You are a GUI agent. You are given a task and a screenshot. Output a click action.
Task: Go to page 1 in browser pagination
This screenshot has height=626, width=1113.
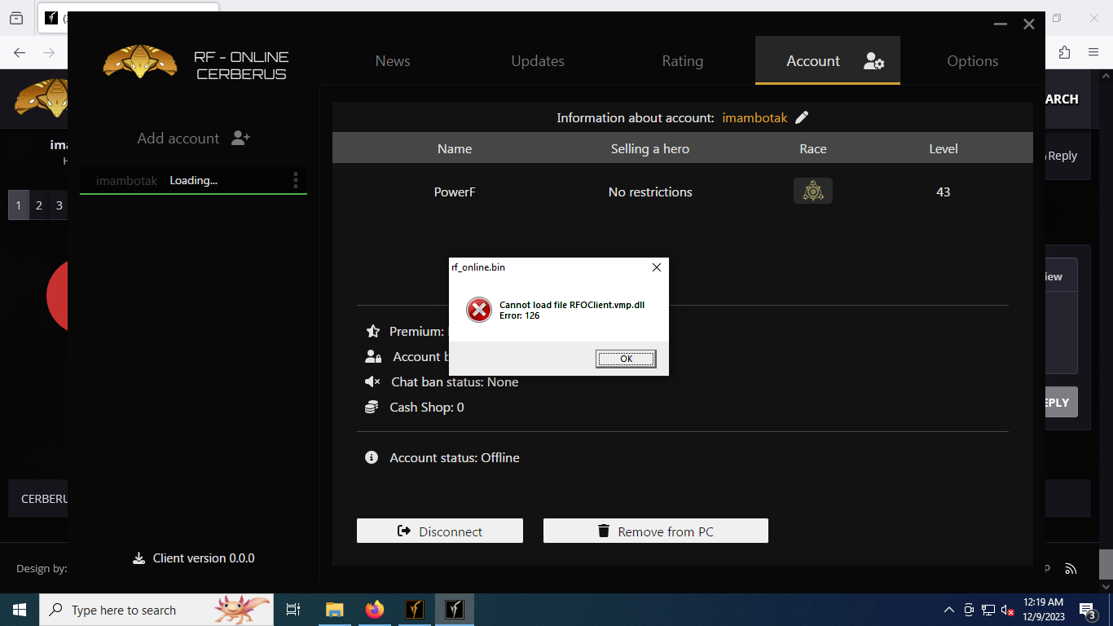click(18, 205)
